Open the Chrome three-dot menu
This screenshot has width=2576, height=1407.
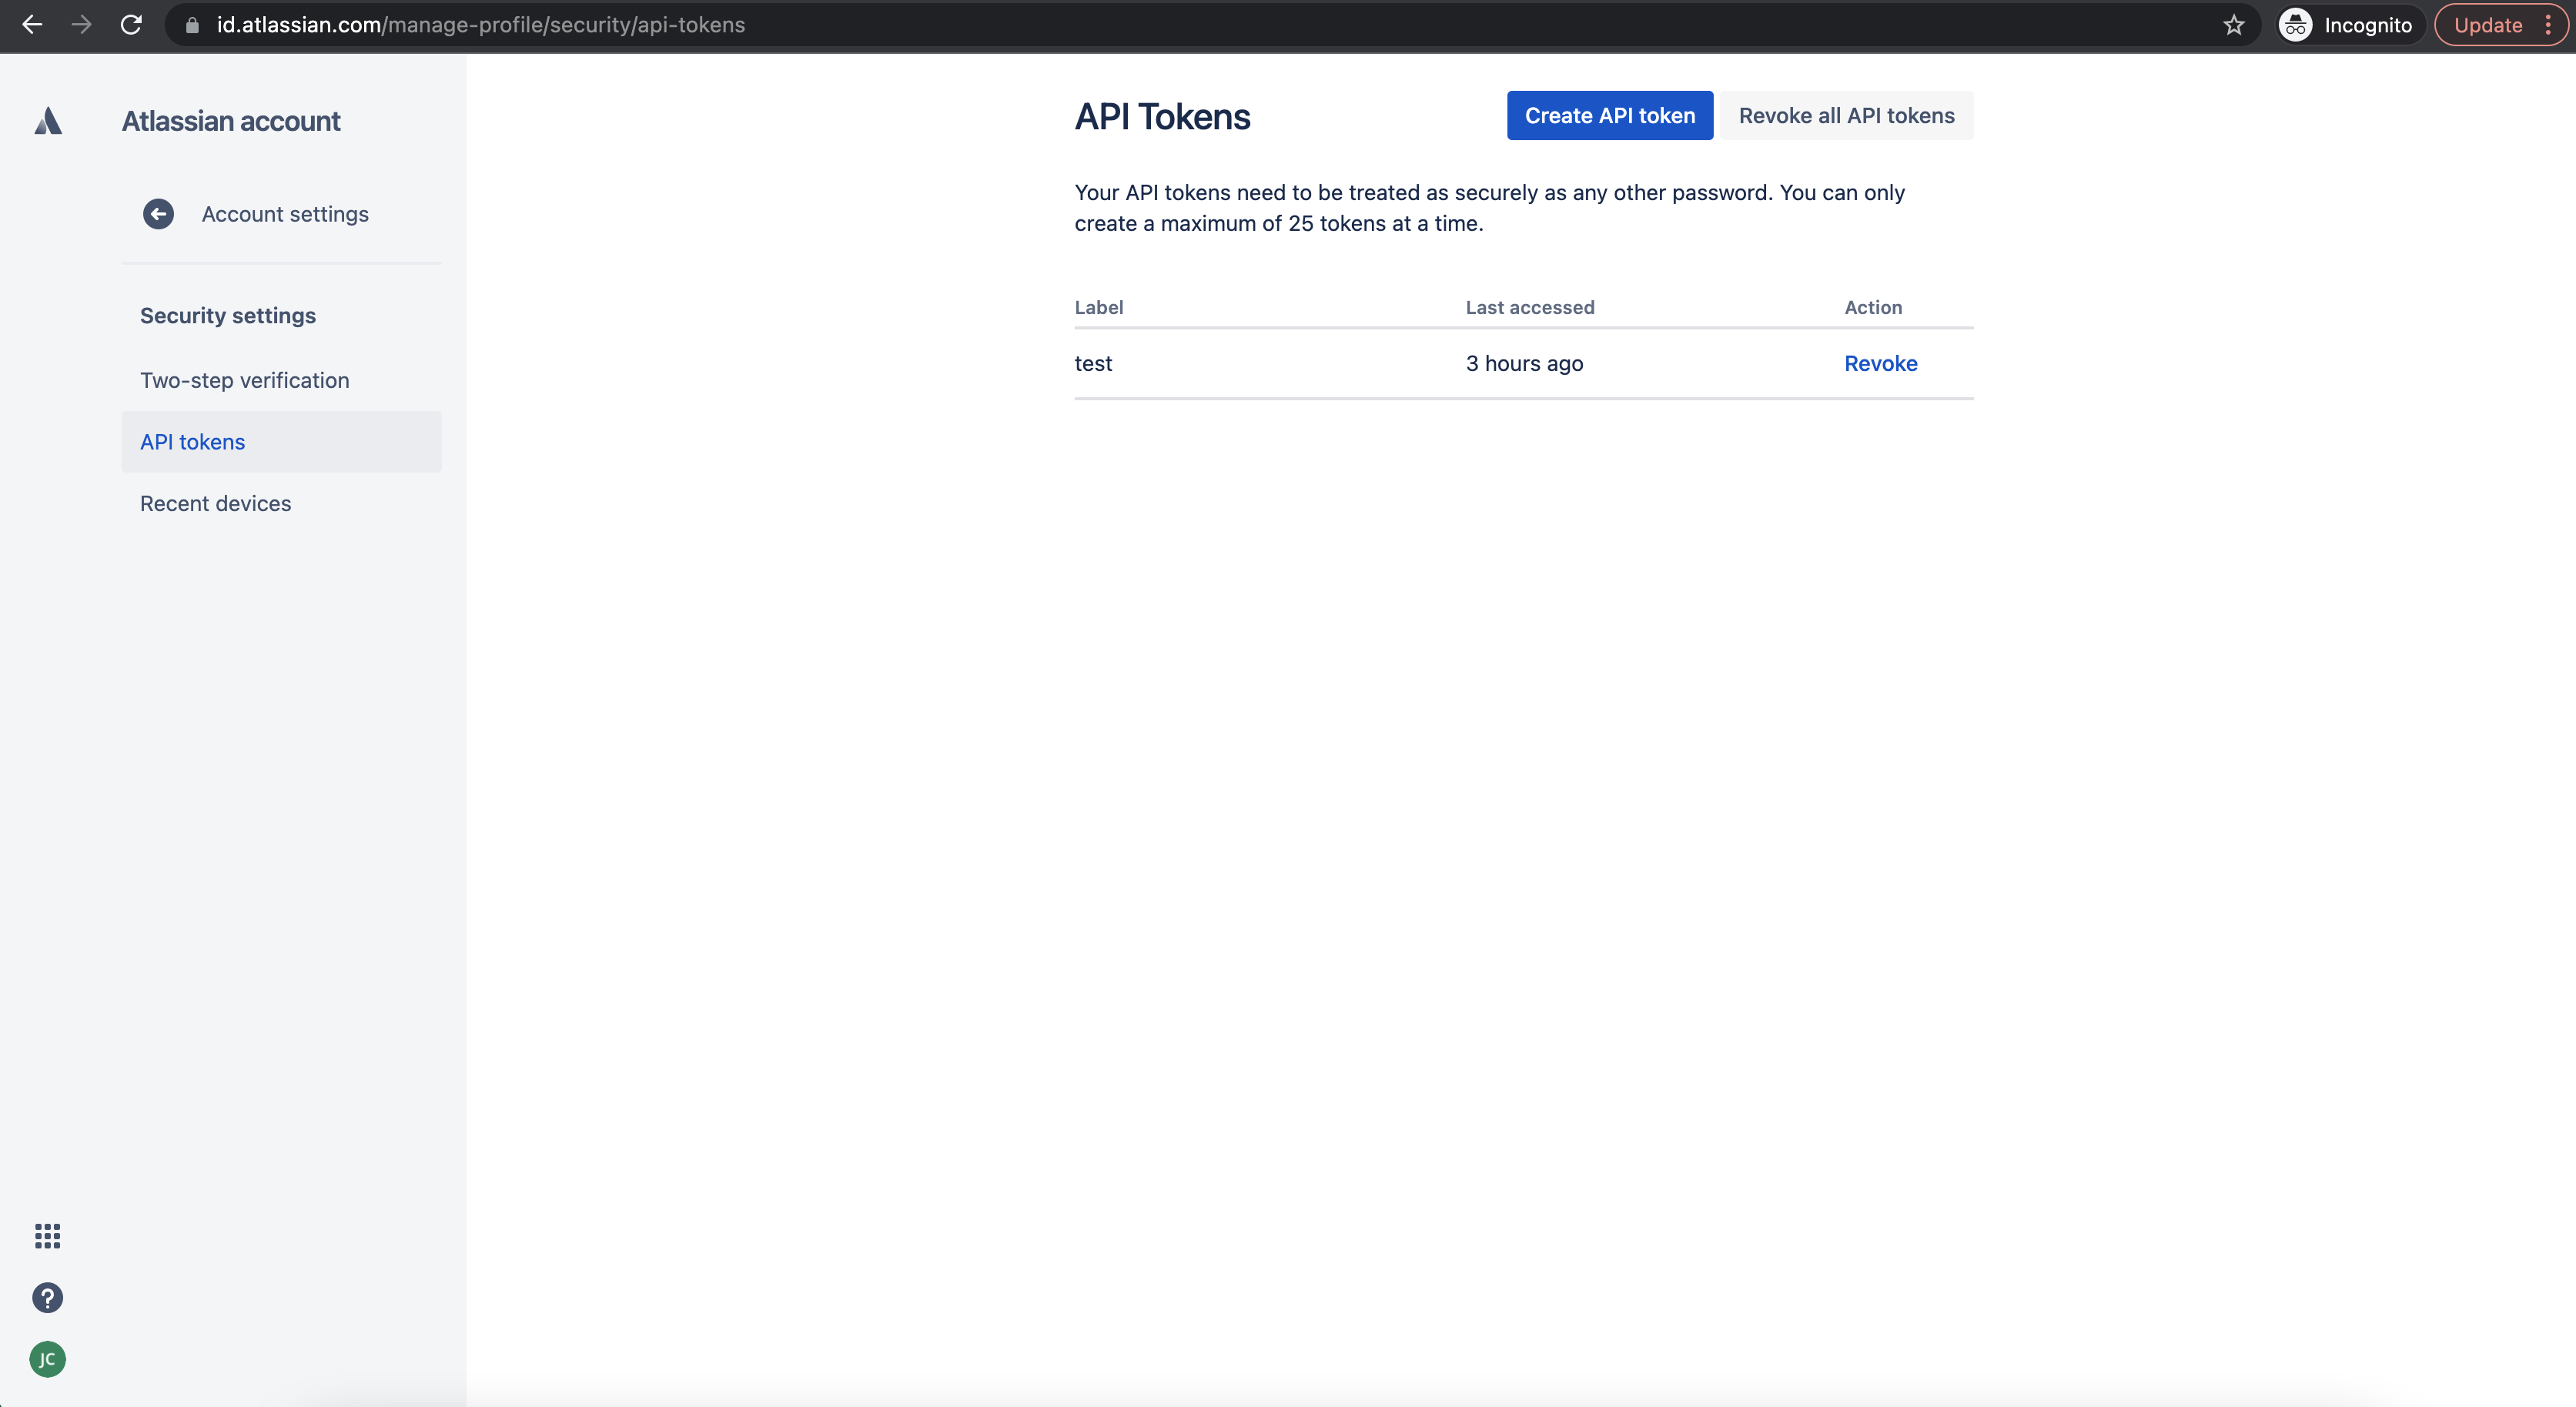pos(2548,25)
